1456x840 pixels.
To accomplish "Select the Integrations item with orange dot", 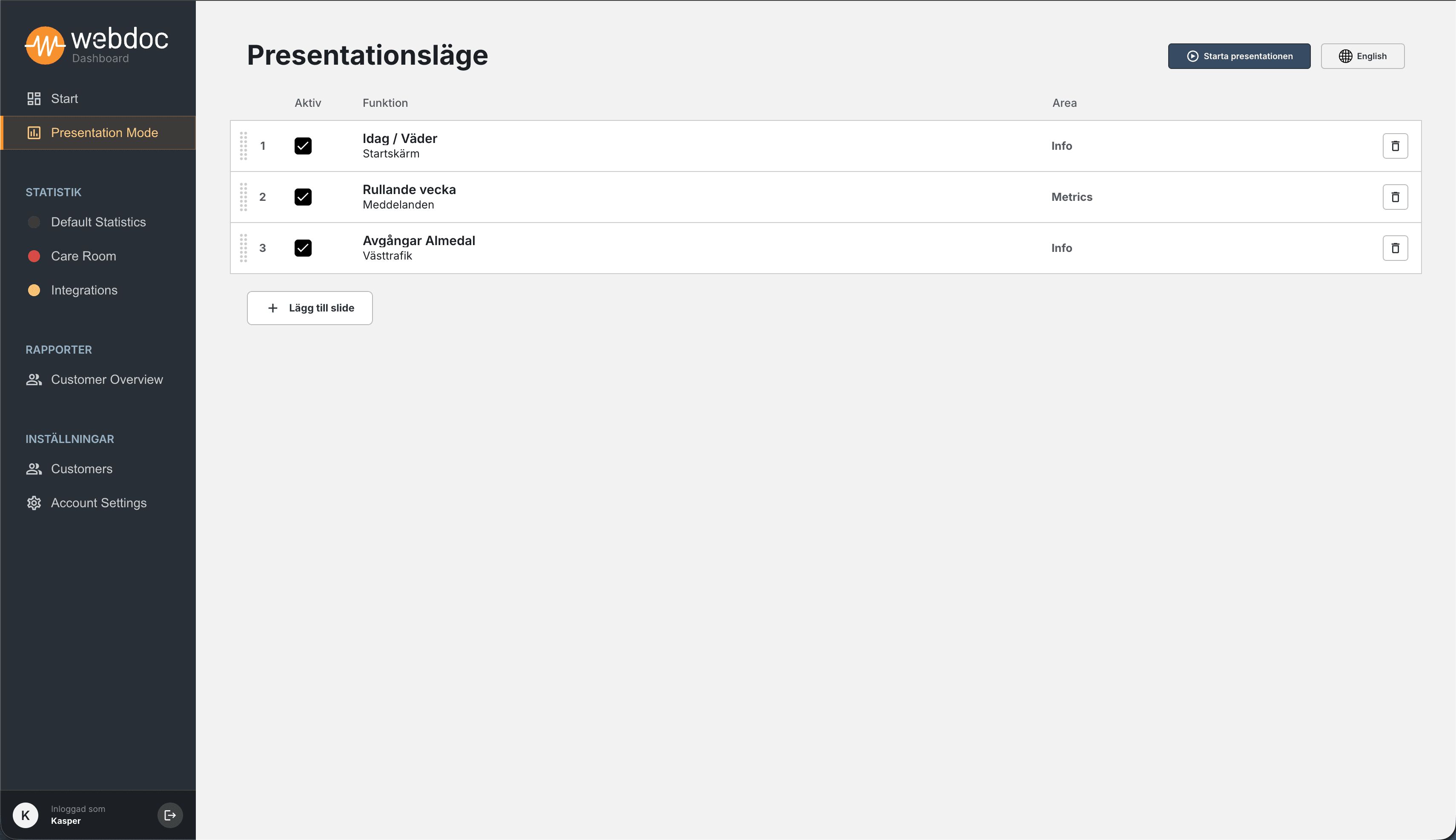I will [x=84, y=290].
